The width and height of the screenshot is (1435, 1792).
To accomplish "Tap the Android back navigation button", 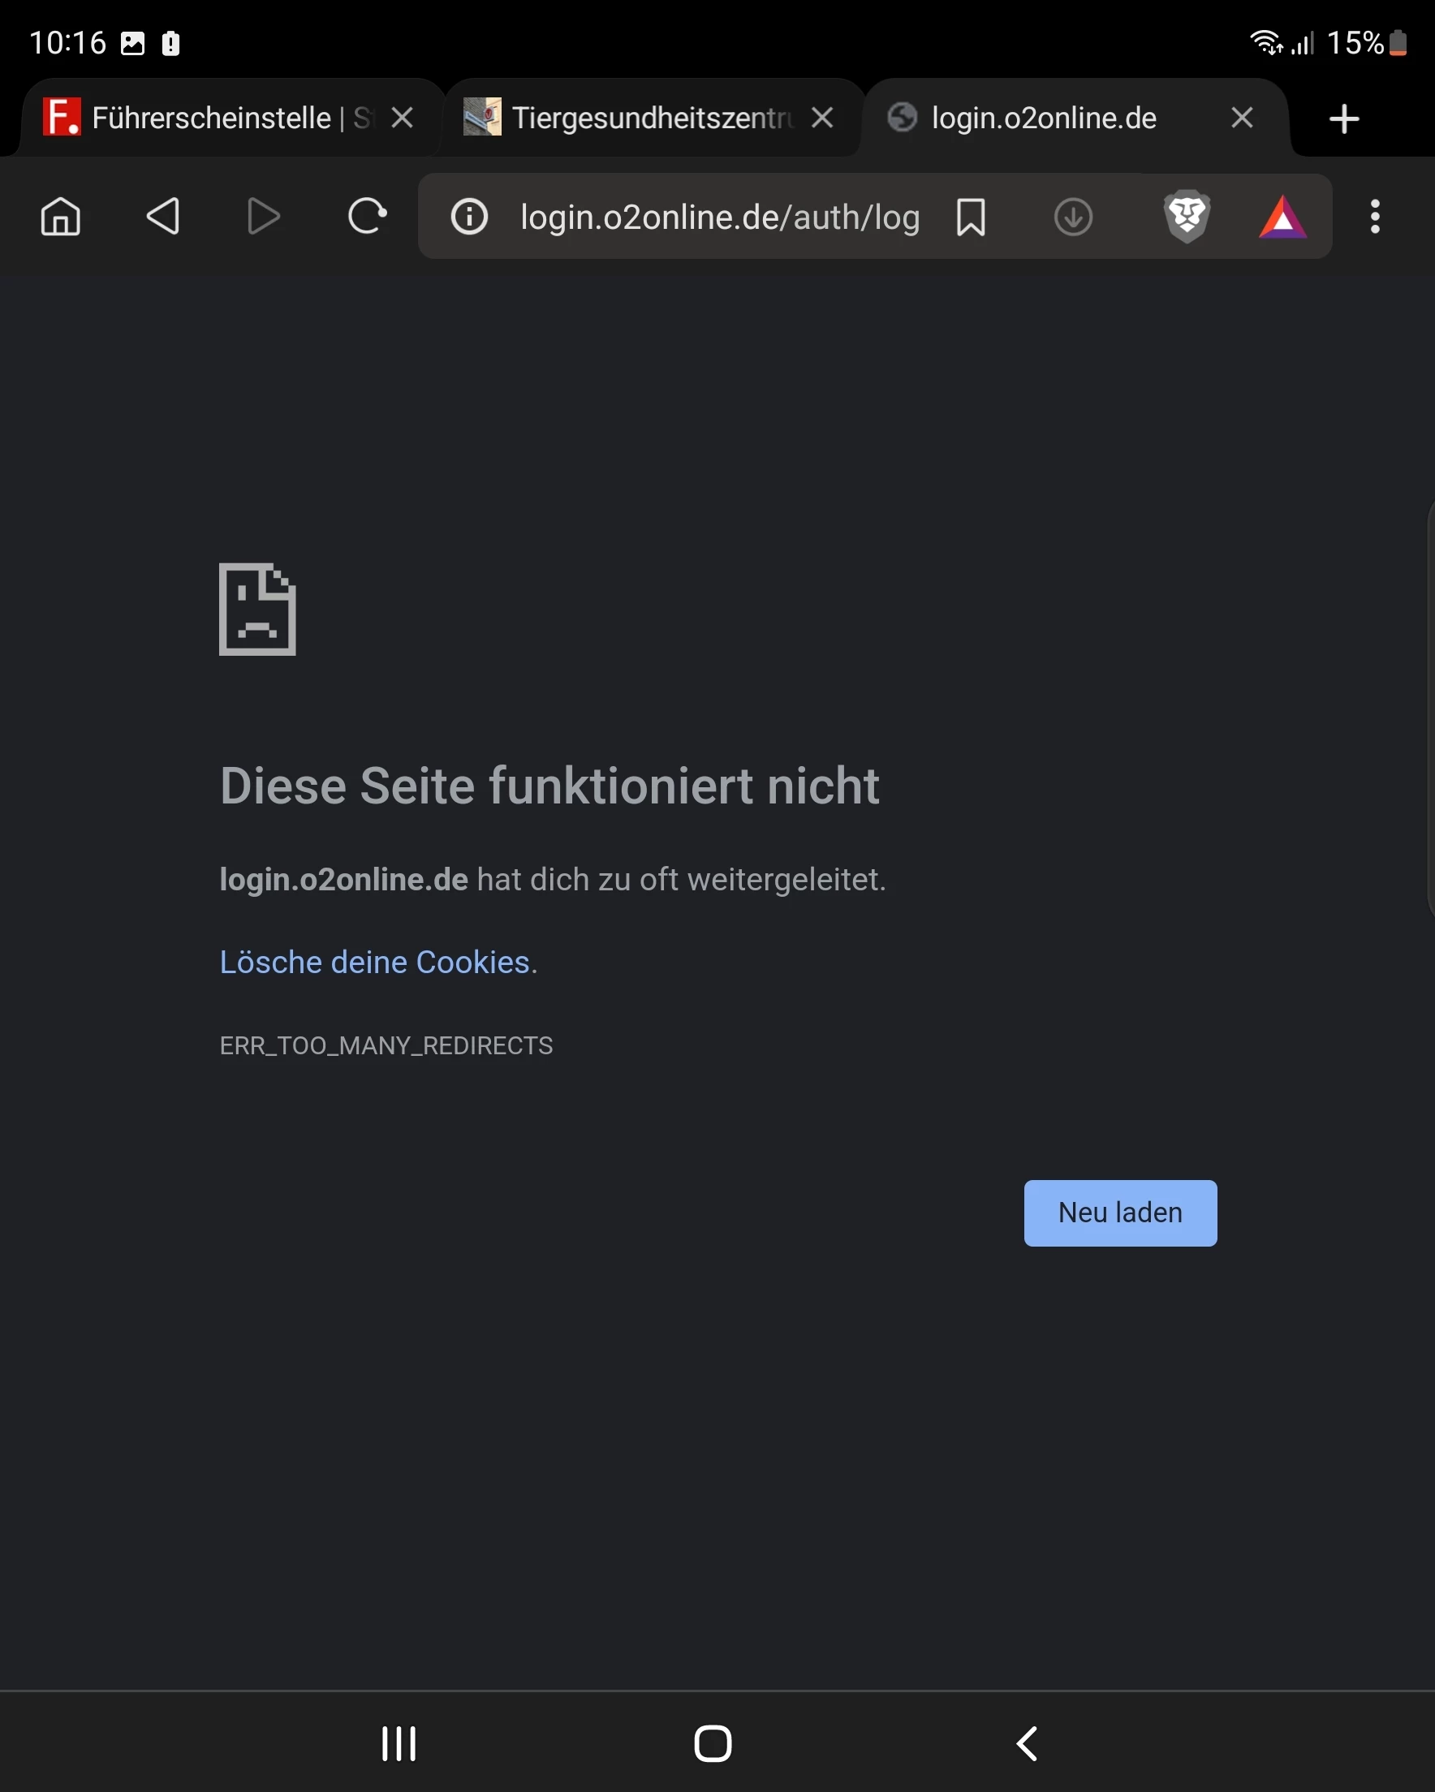I will [1028, 1743].
